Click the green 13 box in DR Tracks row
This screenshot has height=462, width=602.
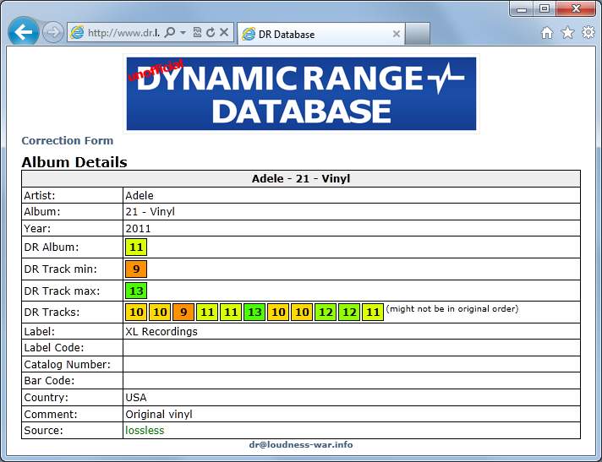(254, 313)
